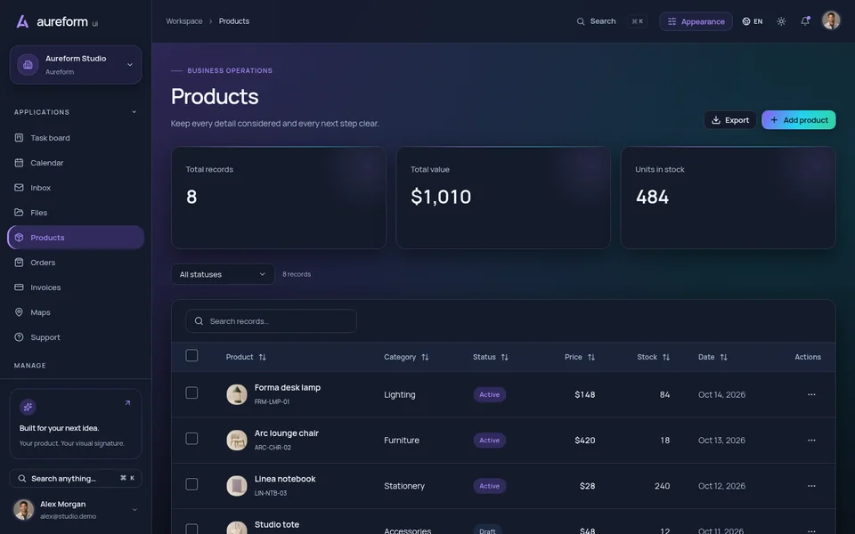Click the Total value $1,010 figure
This screenshot has height=534, width=855.
click(x=441, y=197)
